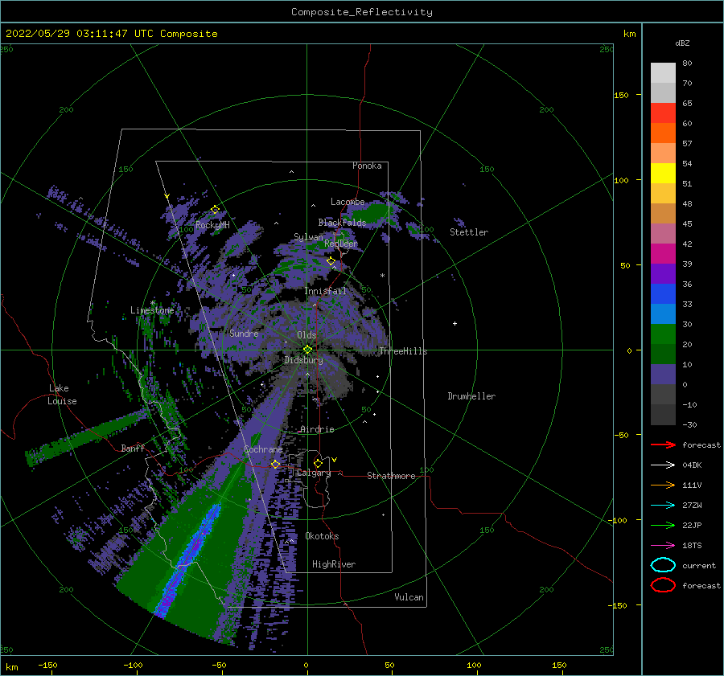Click the white asterisk marker above Limestone

click(x=152, y=303)
